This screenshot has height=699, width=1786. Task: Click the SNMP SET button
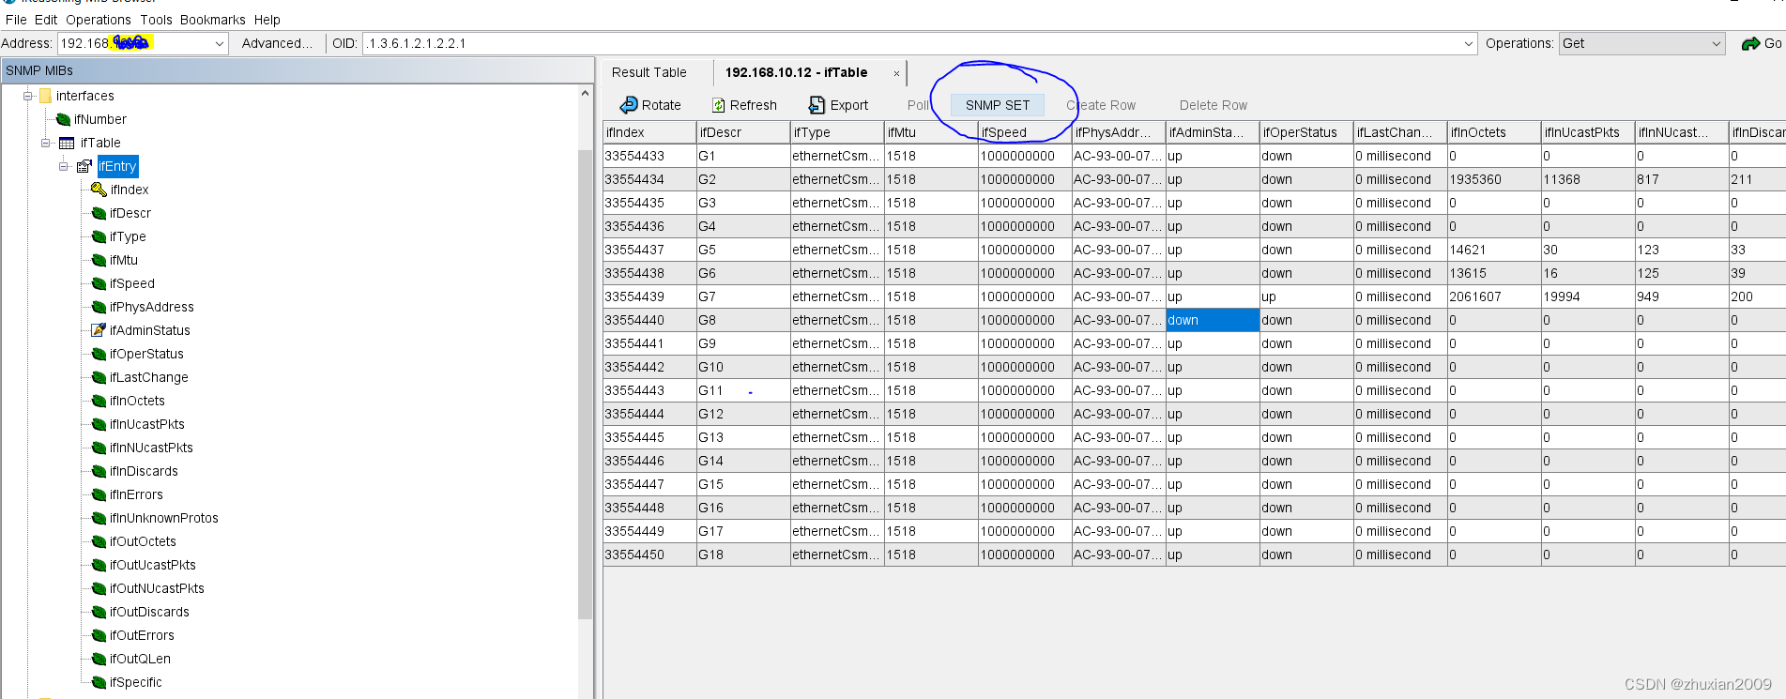[998, 105]
